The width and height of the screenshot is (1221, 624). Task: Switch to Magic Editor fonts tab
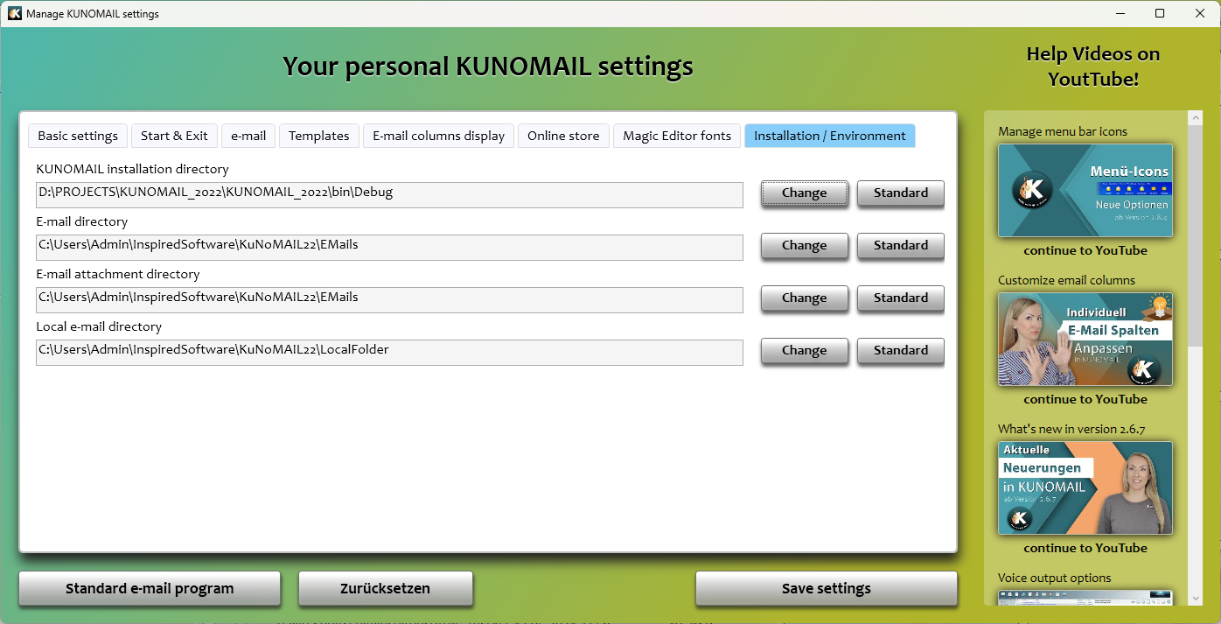(677, 136)
